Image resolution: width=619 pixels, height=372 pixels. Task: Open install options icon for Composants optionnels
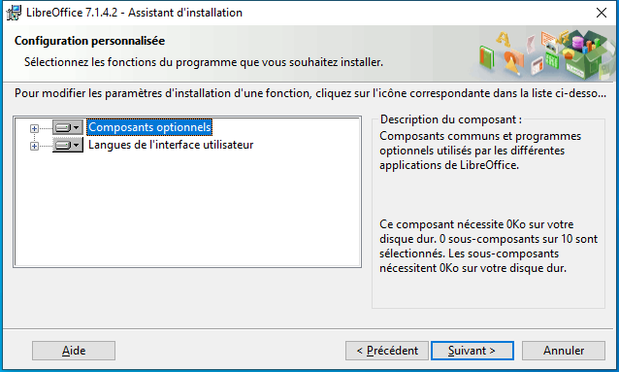coord(68,127)
